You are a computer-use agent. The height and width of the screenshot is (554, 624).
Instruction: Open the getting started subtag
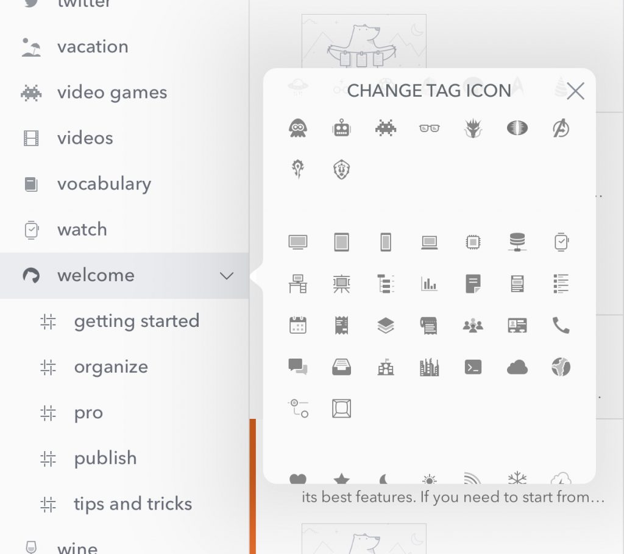136,321
